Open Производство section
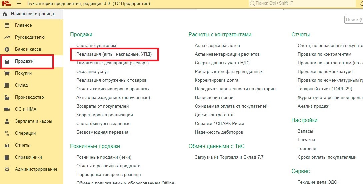The height and width of the screenshot is (184, 363). pyautogui.click(x=29, y=97)
